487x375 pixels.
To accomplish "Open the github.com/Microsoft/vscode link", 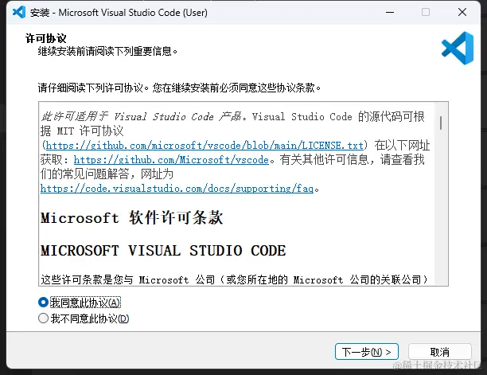I will 171,160.
